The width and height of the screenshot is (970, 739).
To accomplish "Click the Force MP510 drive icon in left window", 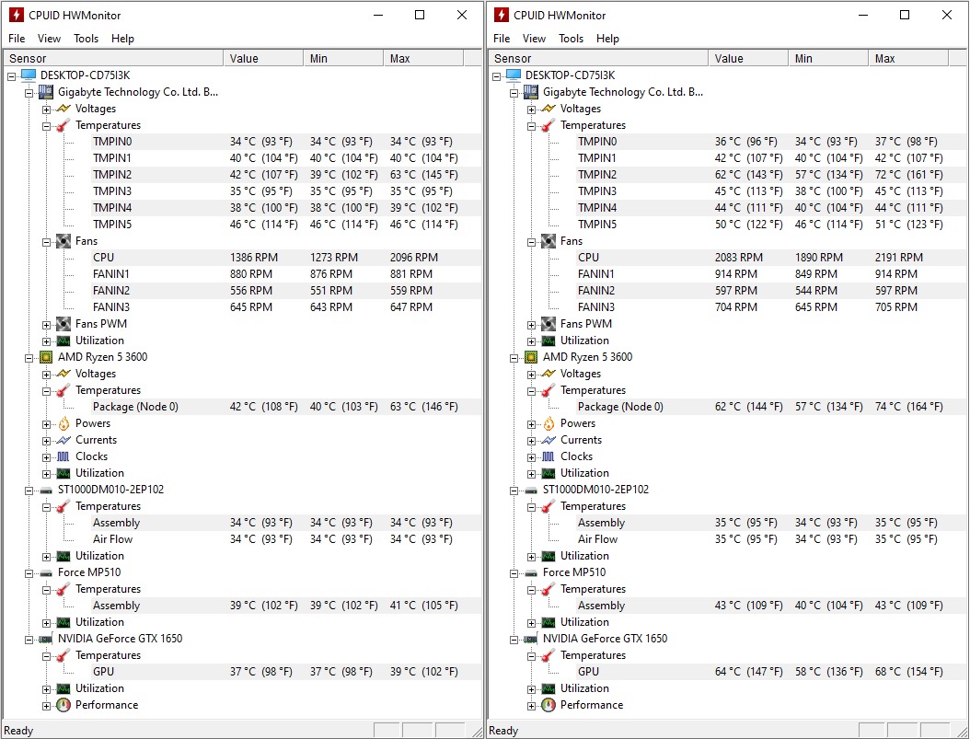I will pyautogui.click(x=46, y=572).
